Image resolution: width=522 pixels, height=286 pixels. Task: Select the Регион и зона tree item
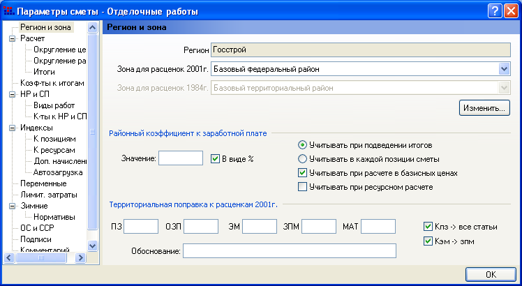click(x=45, y=27)
